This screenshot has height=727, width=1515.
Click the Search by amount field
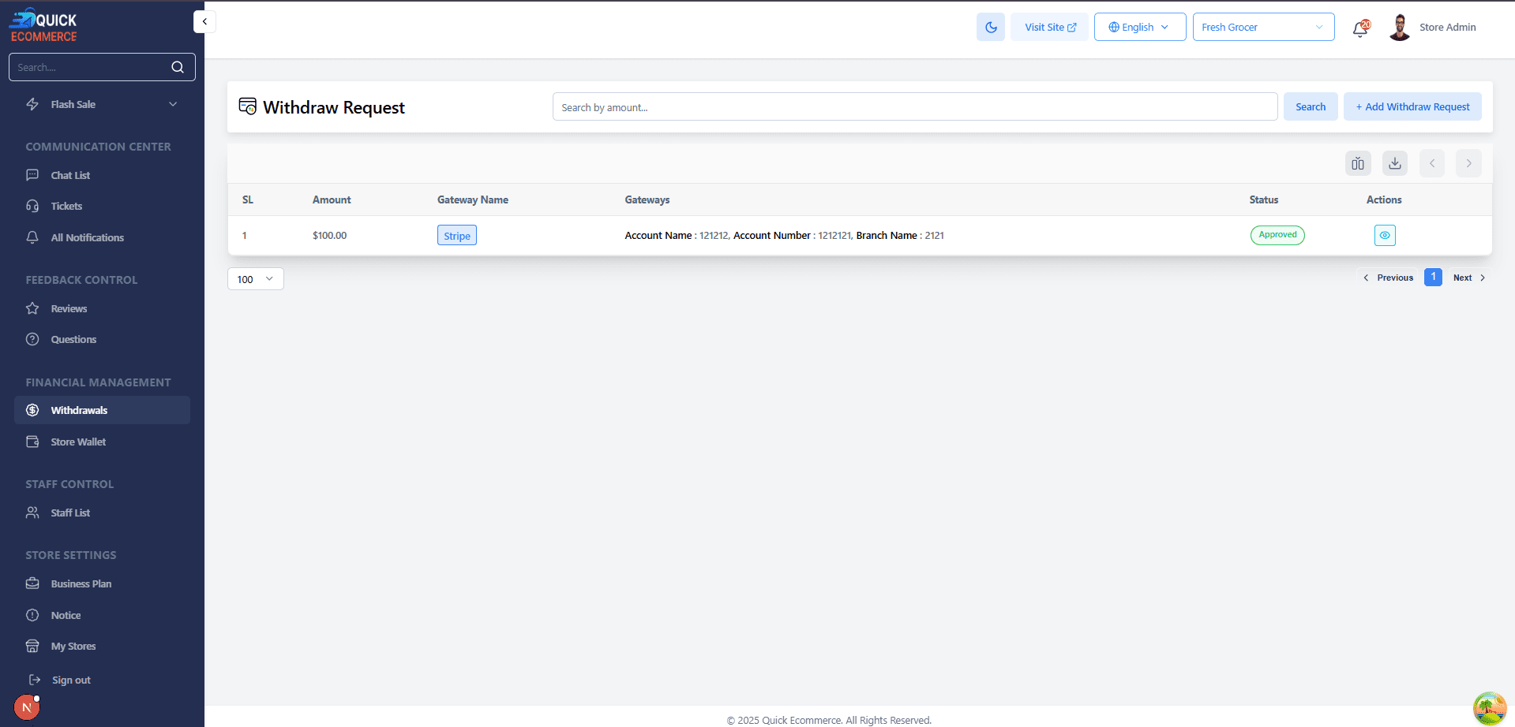(x=914, y=107)
